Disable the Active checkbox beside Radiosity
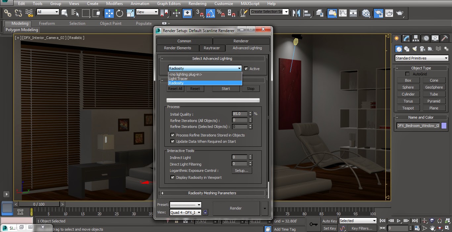This screenshot has width=452, height=232. [246, 68]
